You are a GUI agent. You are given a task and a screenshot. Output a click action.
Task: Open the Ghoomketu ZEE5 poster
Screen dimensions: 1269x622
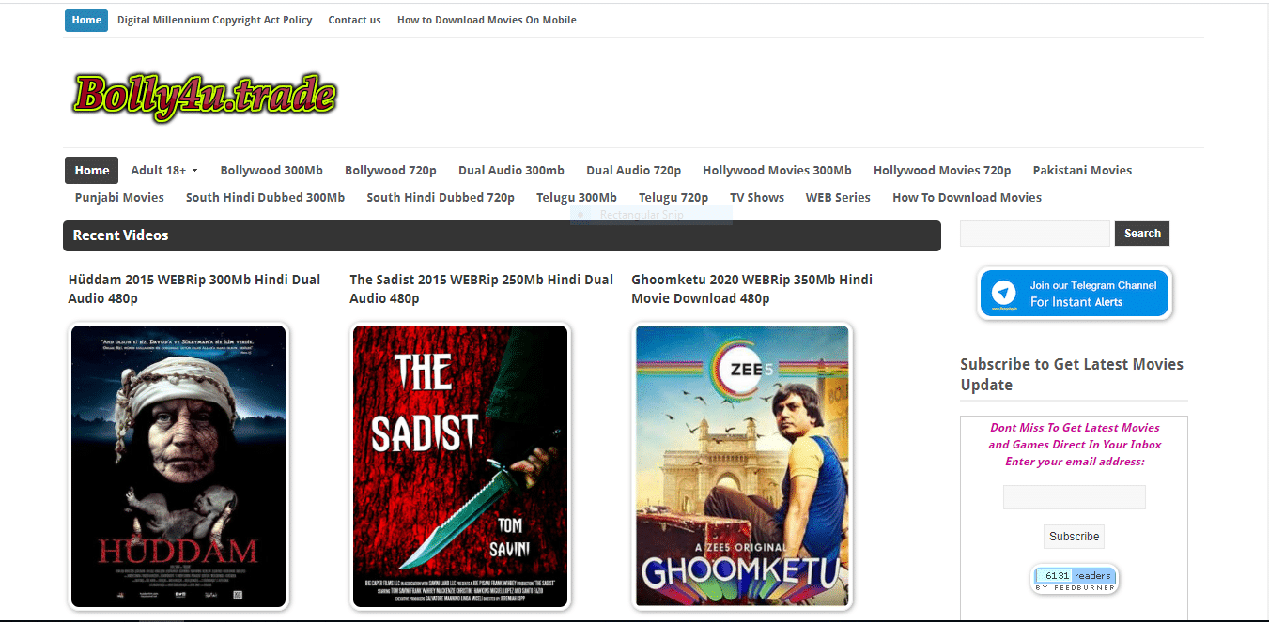742,466
